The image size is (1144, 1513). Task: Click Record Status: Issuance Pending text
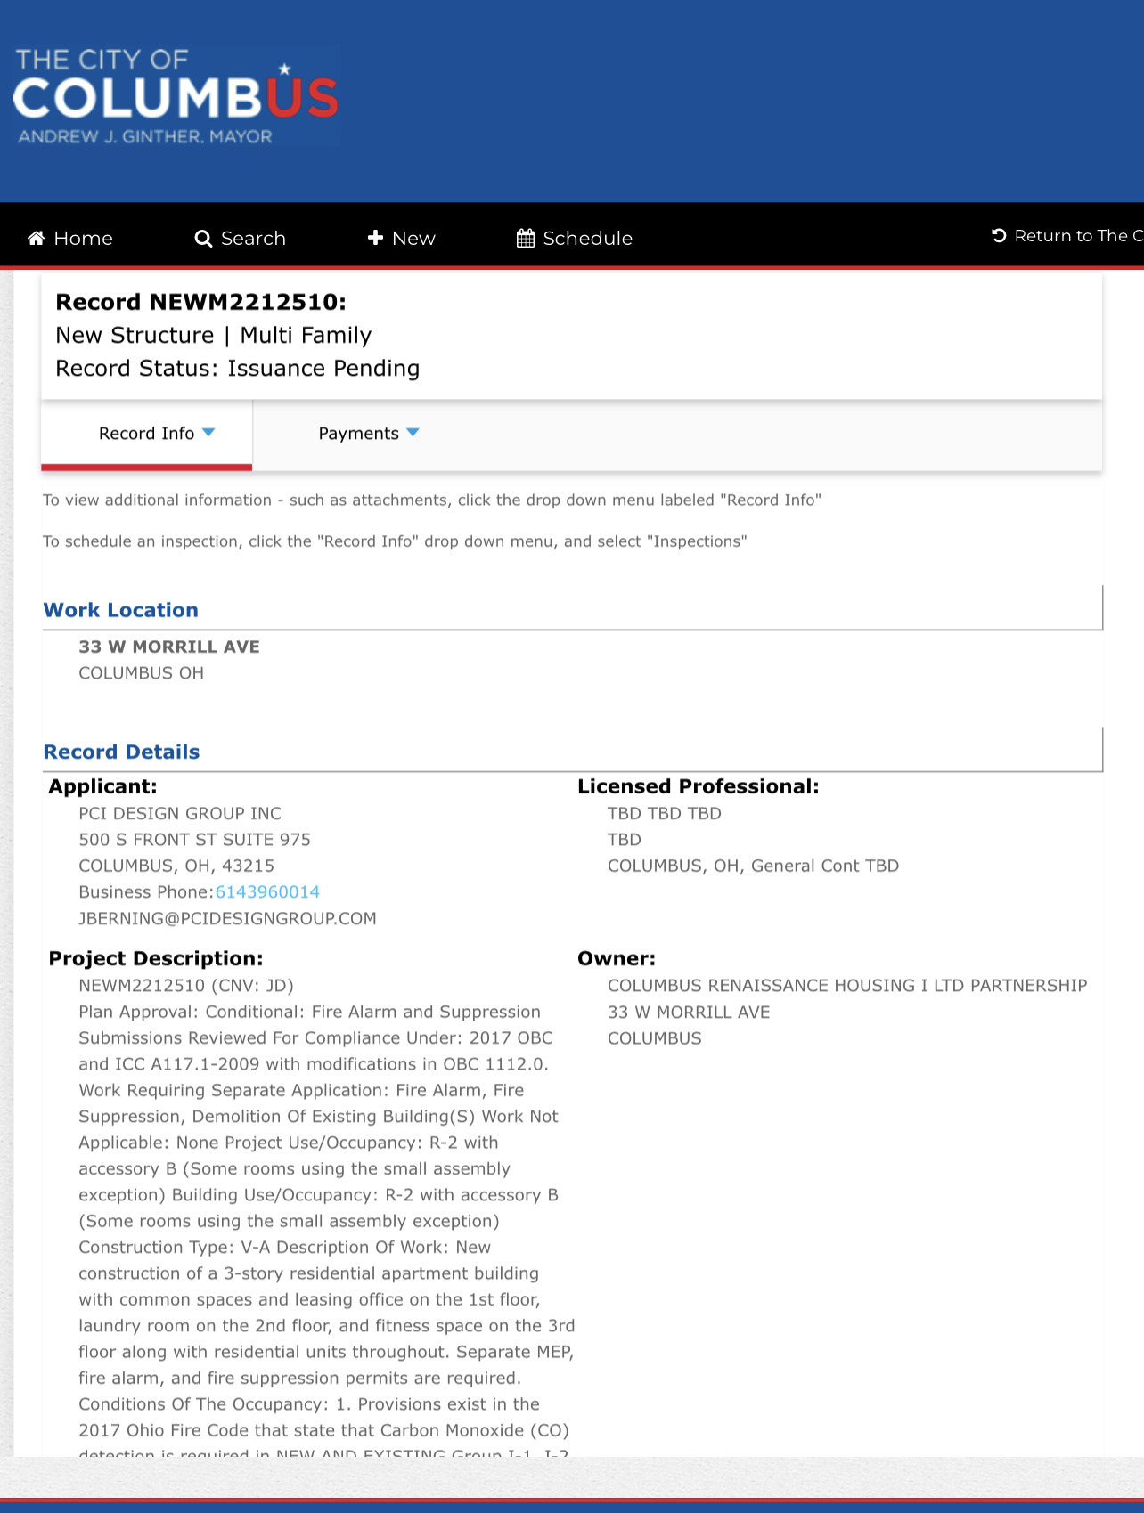[237, 369]
